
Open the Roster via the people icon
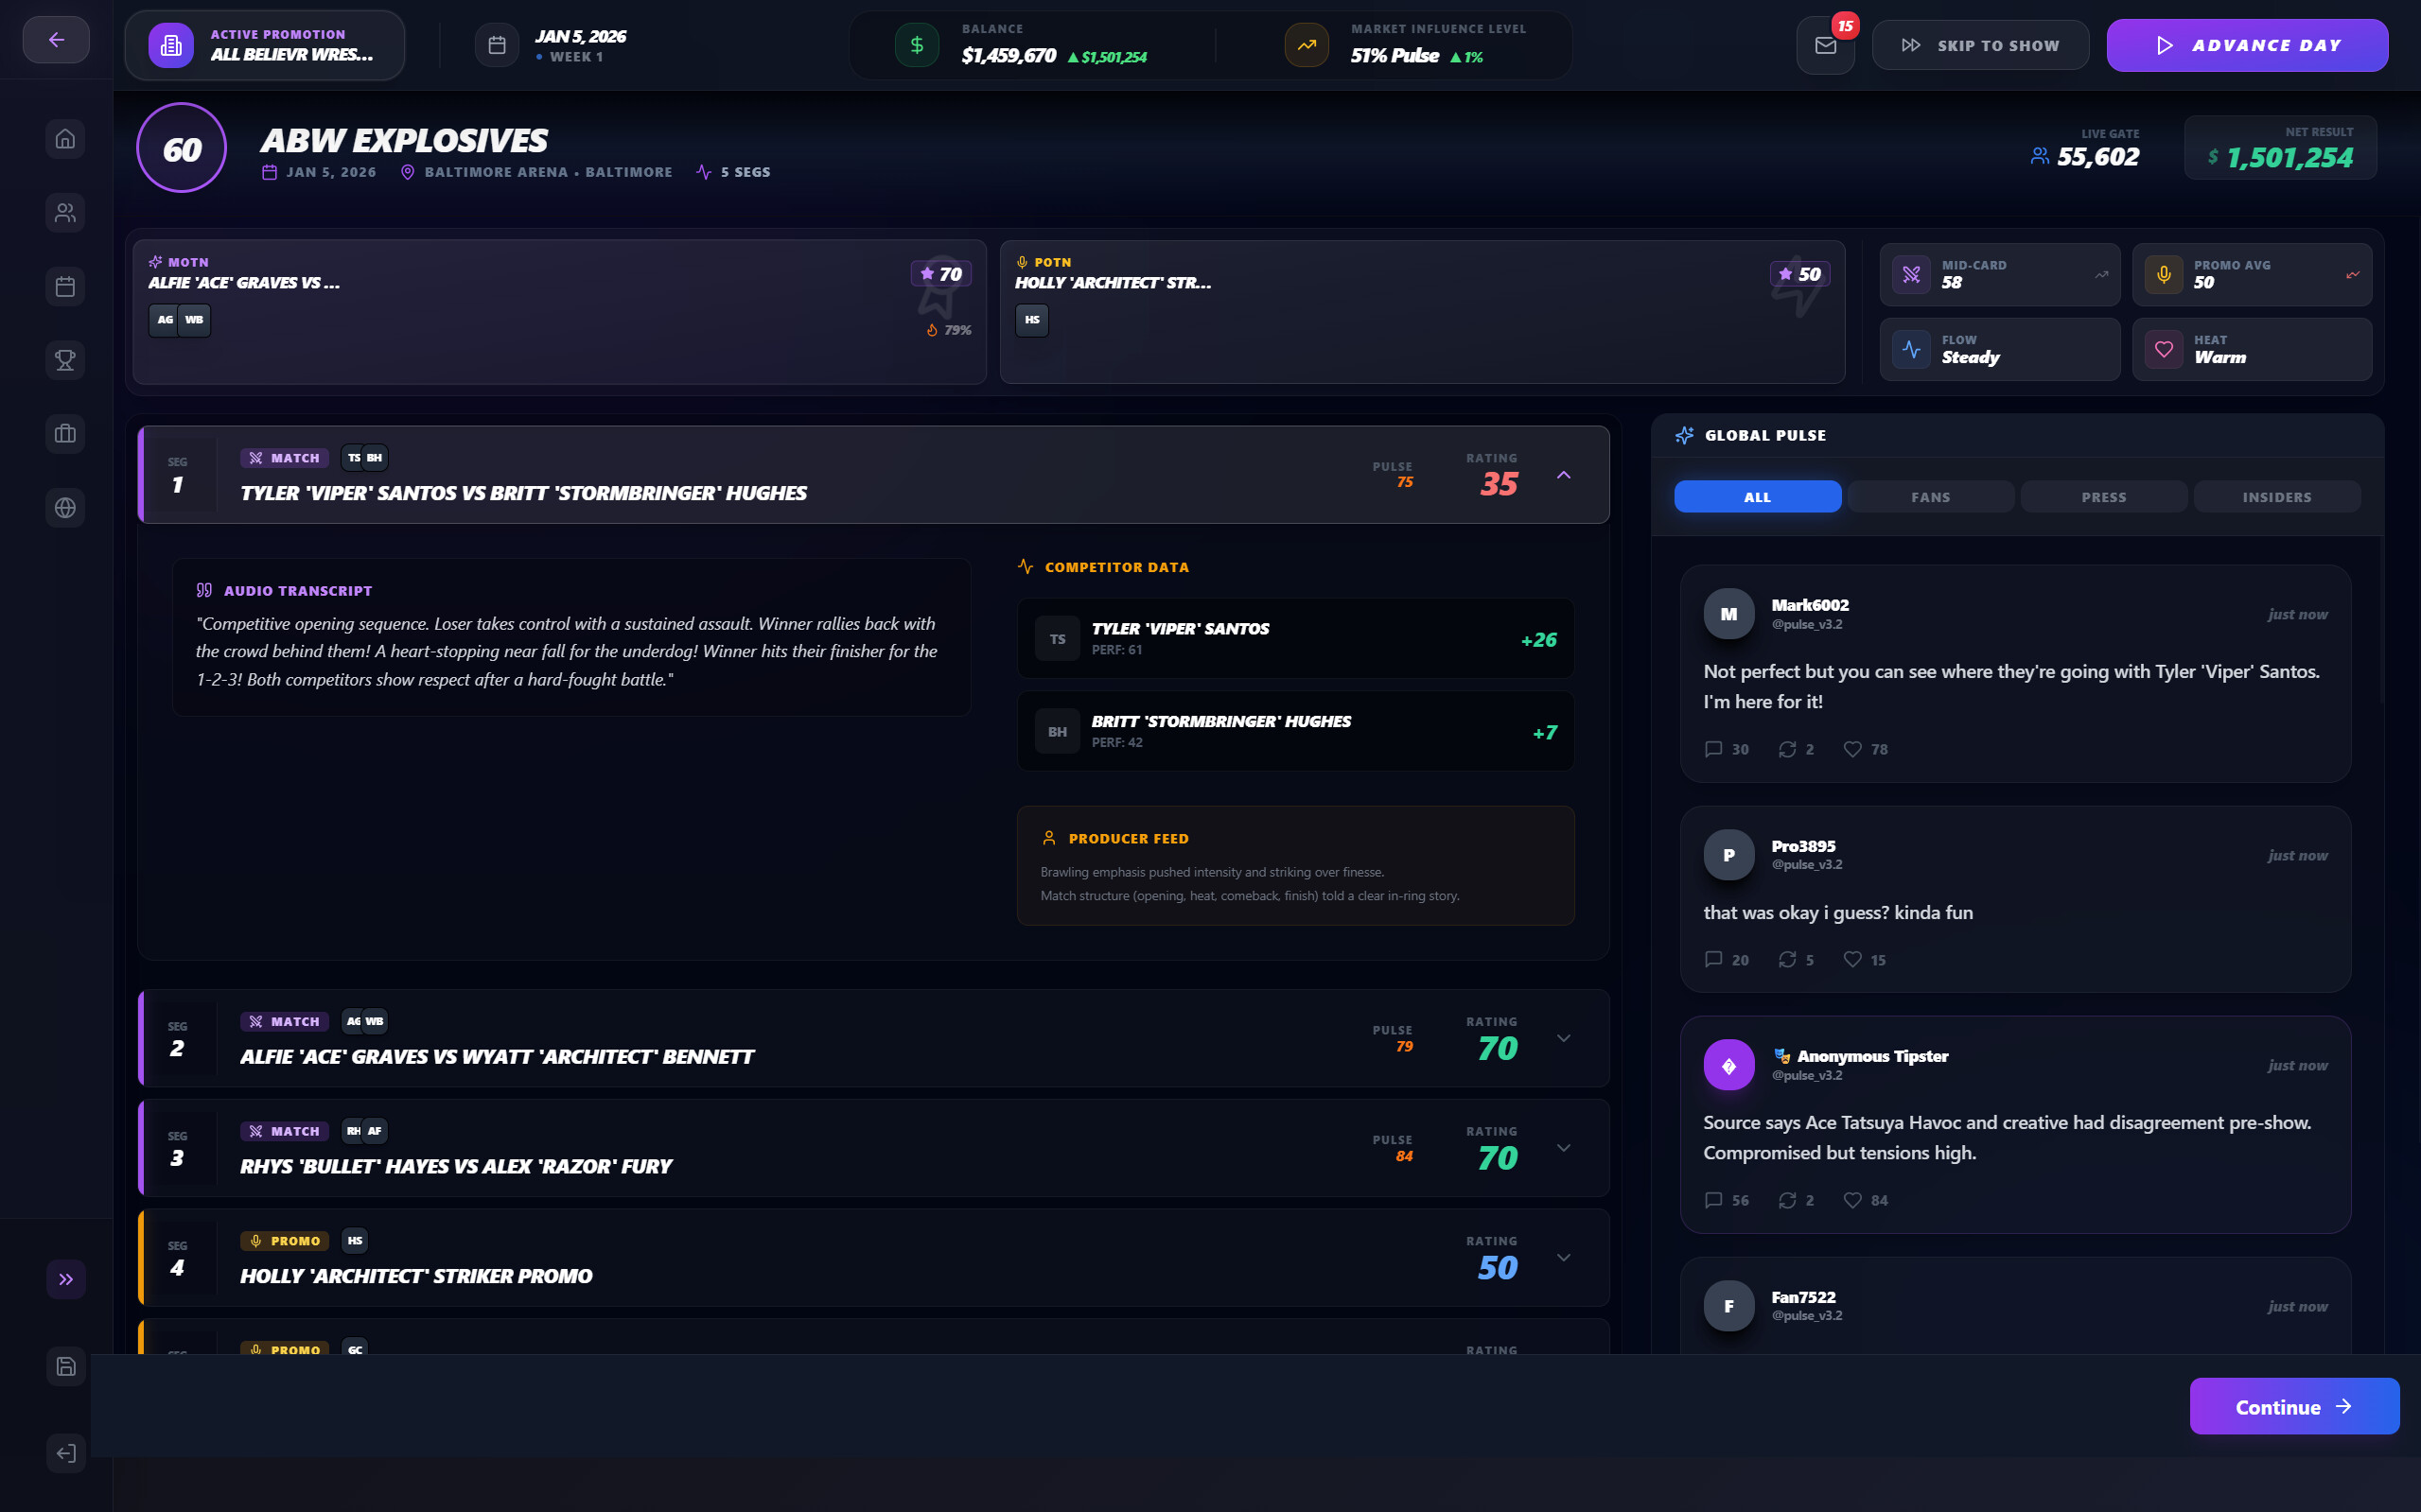(x=65, y=213)
